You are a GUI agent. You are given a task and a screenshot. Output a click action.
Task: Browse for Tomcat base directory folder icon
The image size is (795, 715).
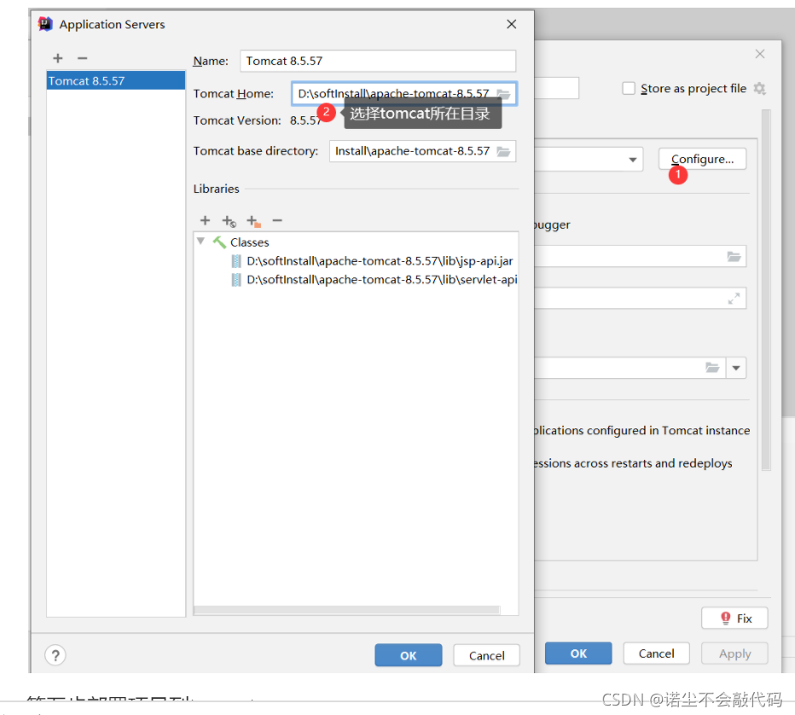coord(503,151)
